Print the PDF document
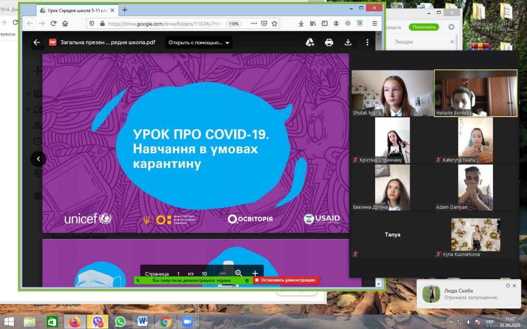This screenshot has width=527, height=329. [329, 42]
